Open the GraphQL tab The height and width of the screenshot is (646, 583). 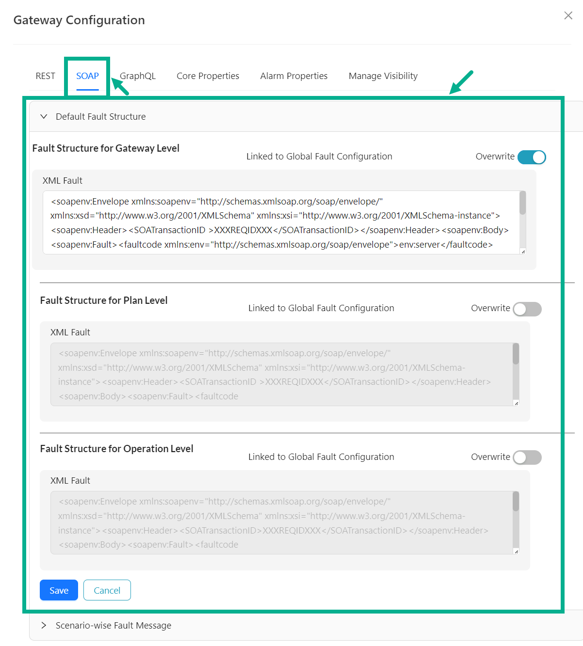(138, 76)
